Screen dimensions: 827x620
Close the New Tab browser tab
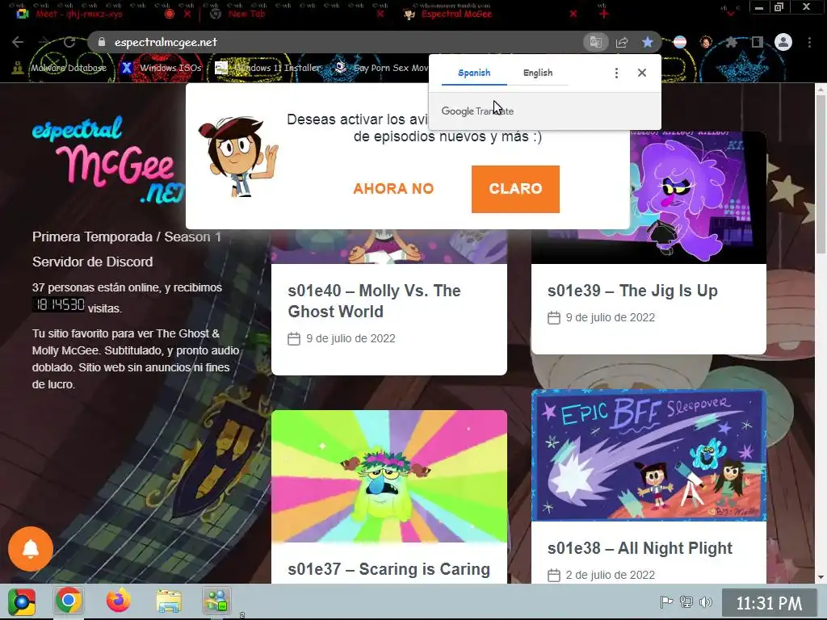coord(380,14)
